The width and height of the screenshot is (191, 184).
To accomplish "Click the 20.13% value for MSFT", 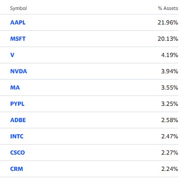I will tap(168, 39).
